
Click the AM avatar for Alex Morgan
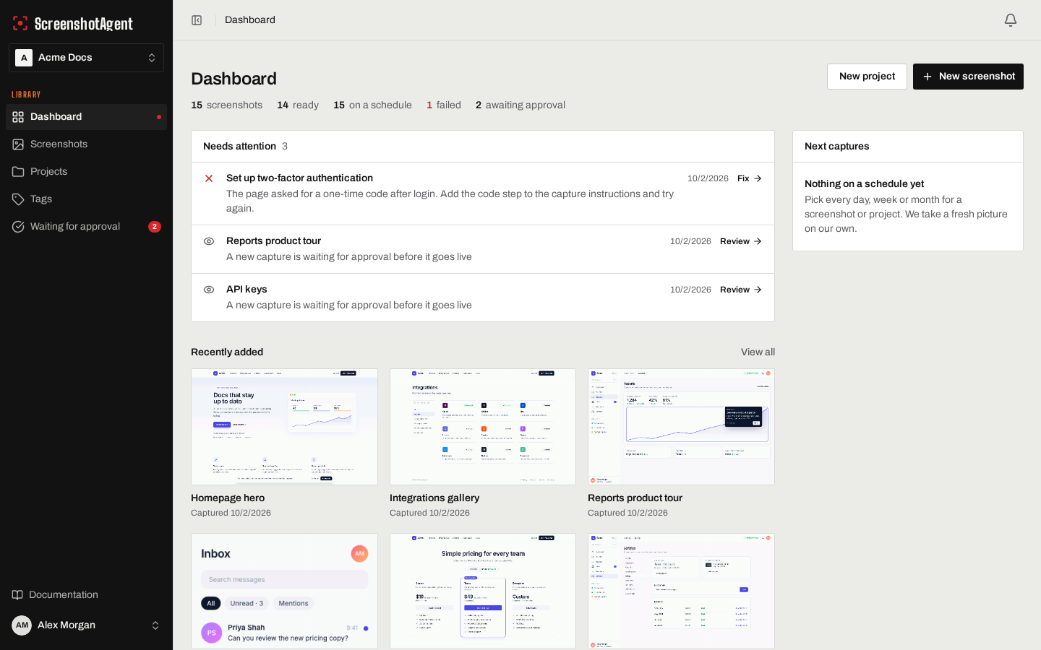point(22,625)
